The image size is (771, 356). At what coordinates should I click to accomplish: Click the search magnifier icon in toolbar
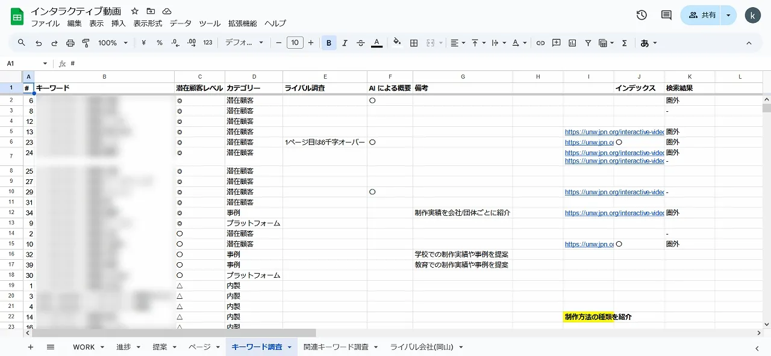pos(22,43)
